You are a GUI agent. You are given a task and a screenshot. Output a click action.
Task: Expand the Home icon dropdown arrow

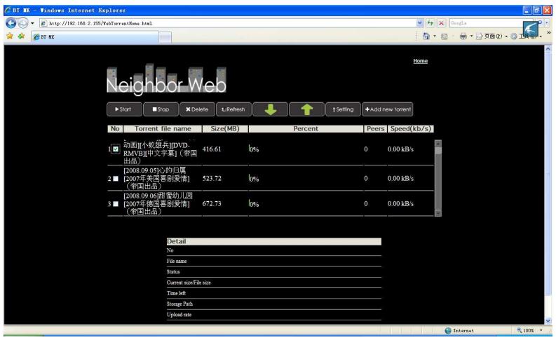pos(435,36)
